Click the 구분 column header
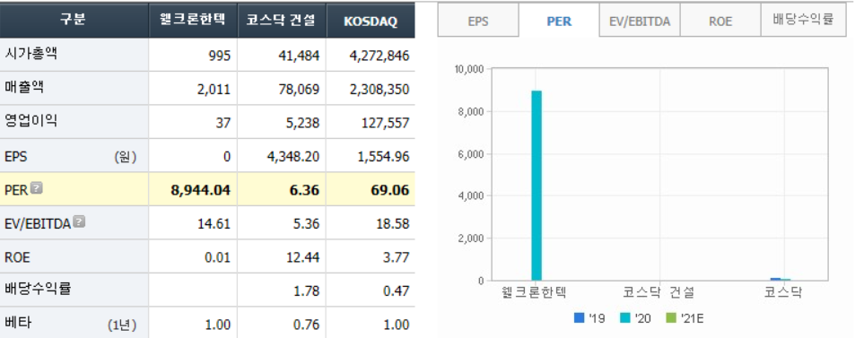This screenshot has height=338, width=855. [74, 21]
